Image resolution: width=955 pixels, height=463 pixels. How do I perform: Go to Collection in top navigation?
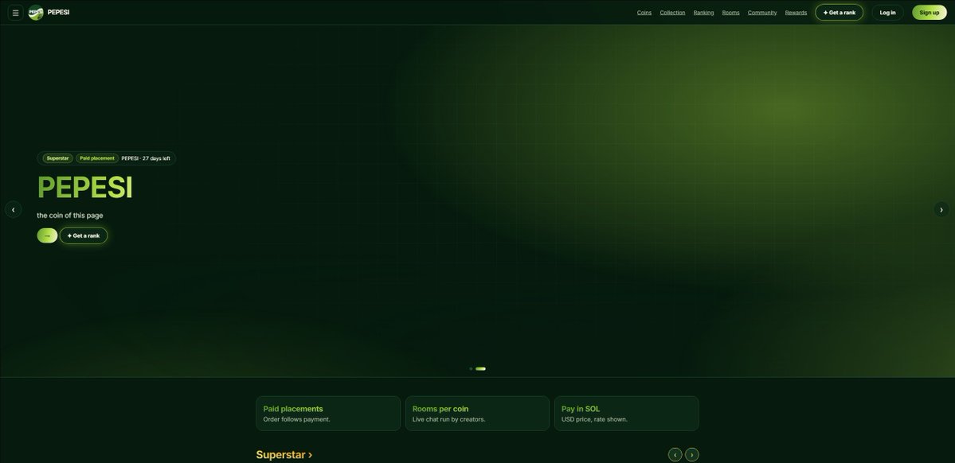[672, 13]
